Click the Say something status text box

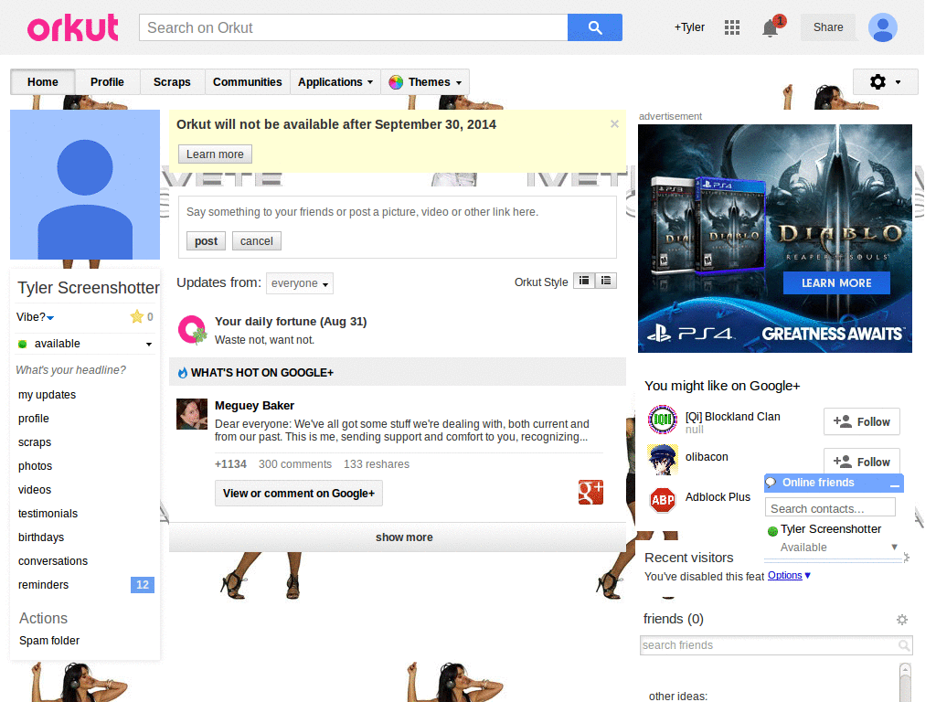(398, 212)
